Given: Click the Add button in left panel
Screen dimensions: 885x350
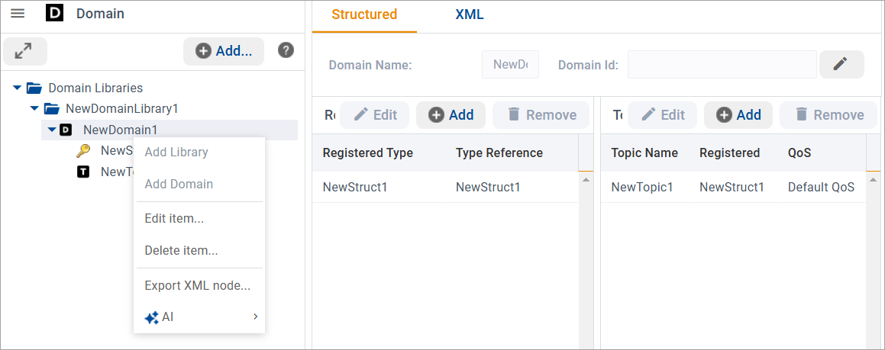Looking at the screenshot, I should (224, 51).
